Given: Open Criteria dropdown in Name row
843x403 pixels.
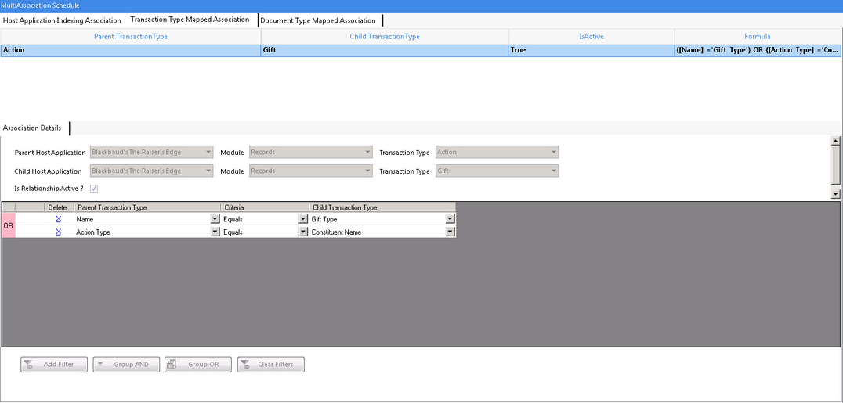Looking at the screenshot, I should click(302, 219).
